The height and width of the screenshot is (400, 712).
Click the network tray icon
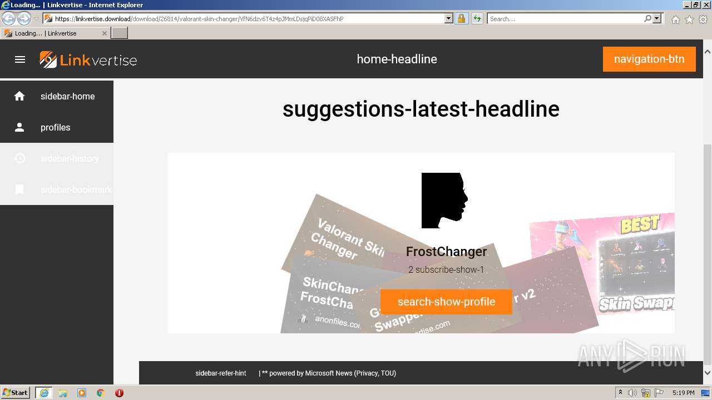646,393
